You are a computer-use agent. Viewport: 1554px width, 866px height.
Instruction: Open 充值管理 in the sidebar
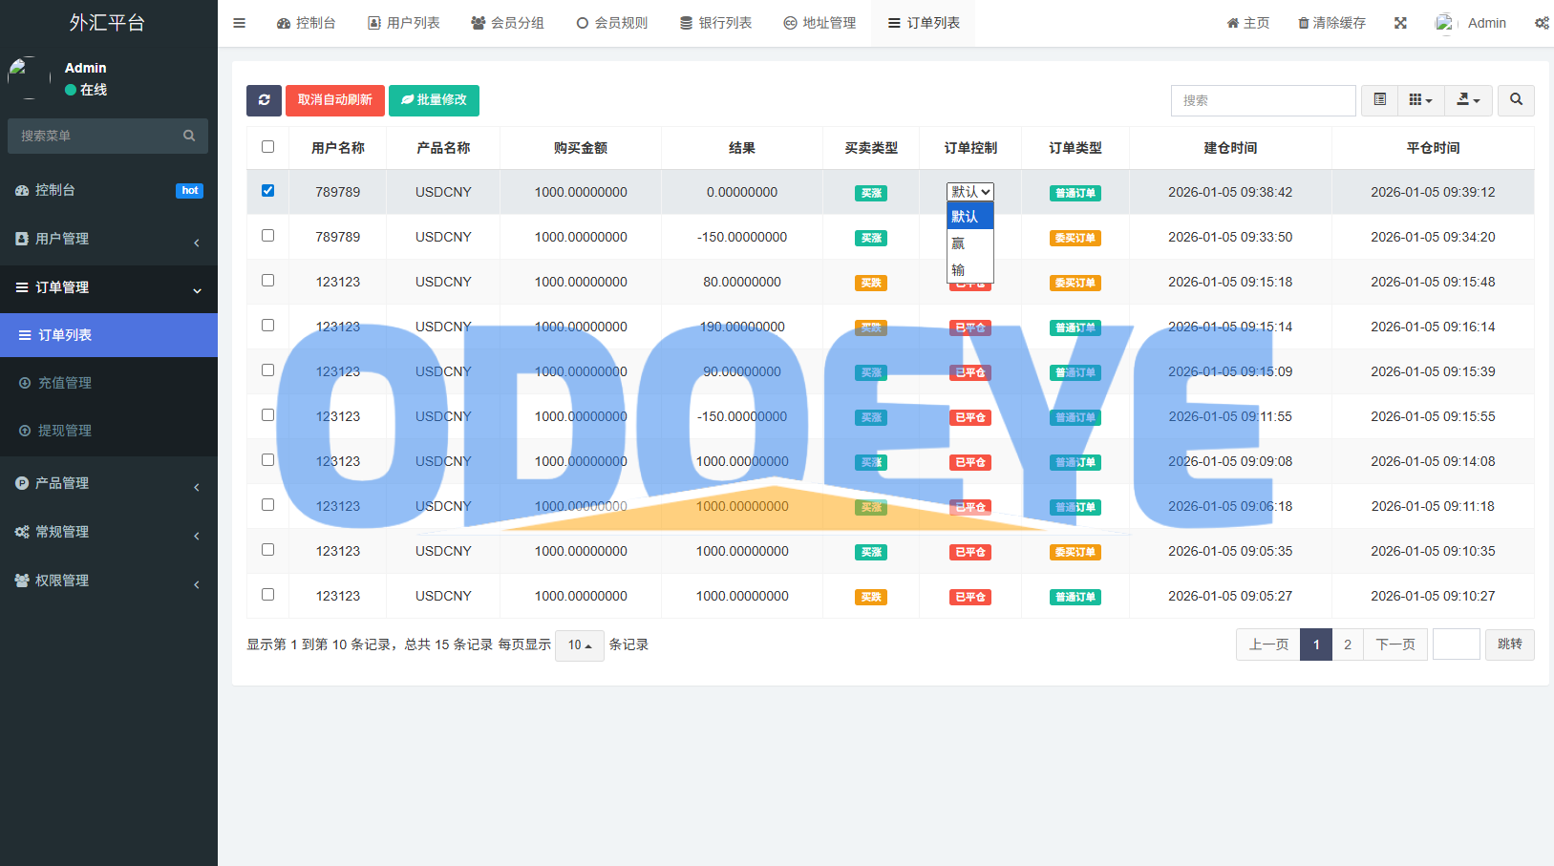click(x=65, y=383)
